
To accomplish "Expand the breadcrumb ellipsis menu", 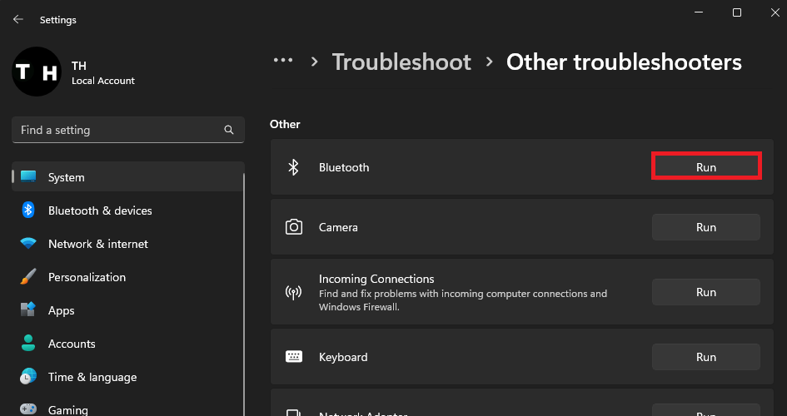I will click(283, 62).
